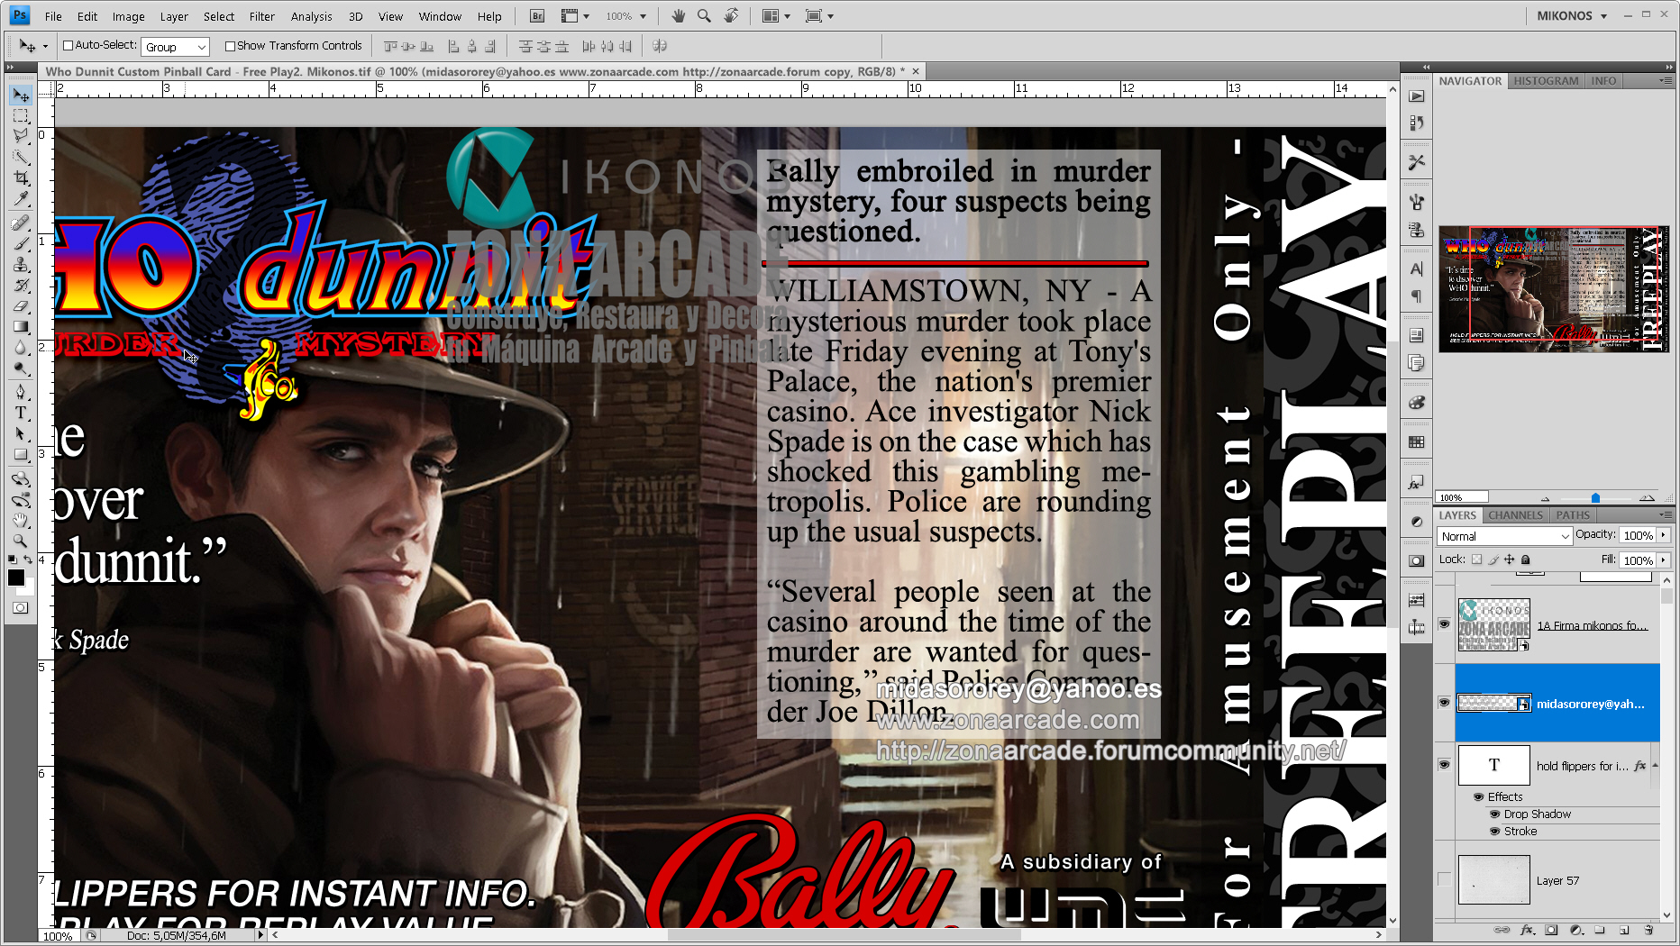1680x946 pixels.
Task: Click the foreground color swatch
Action: tap(16, 578)
